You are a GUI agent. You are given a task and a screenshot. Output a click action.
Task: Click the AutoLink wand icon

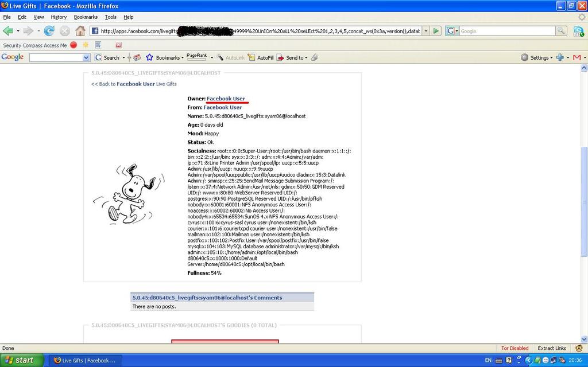point(220,57)
